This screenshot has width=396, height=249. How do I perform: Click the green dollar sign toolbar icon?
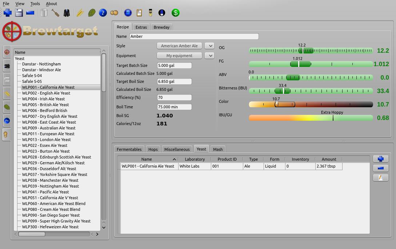pos(176,13)
